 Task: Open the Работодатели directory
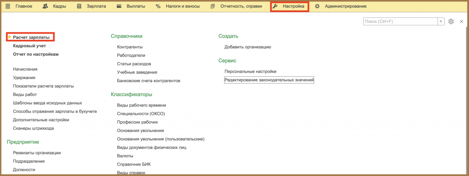click(x=131, y=55)
